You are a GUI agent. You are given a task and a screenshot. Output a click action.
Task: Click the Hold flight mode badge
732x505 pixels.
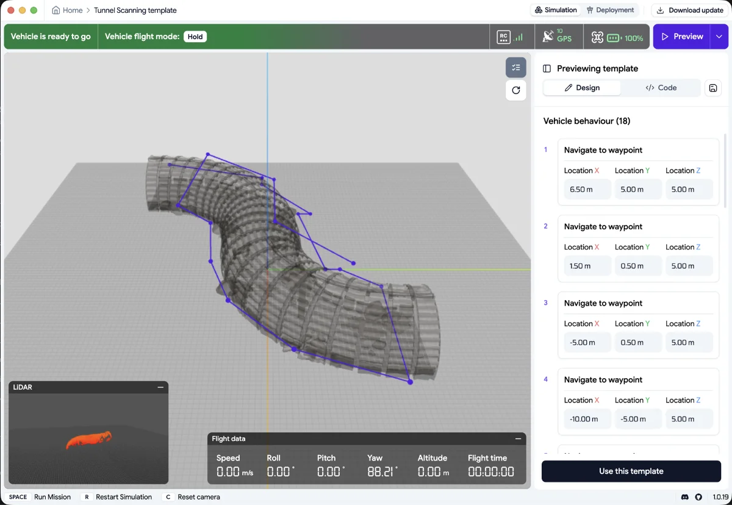tap(195, 37)
